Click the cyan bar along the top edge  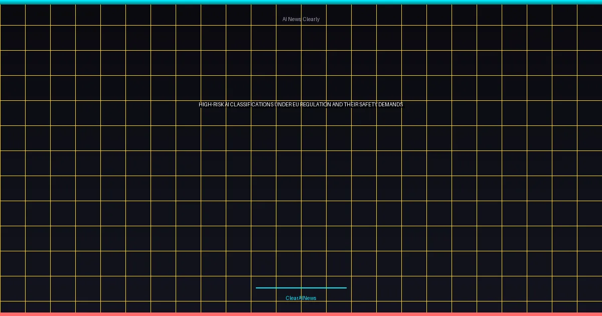301,2
